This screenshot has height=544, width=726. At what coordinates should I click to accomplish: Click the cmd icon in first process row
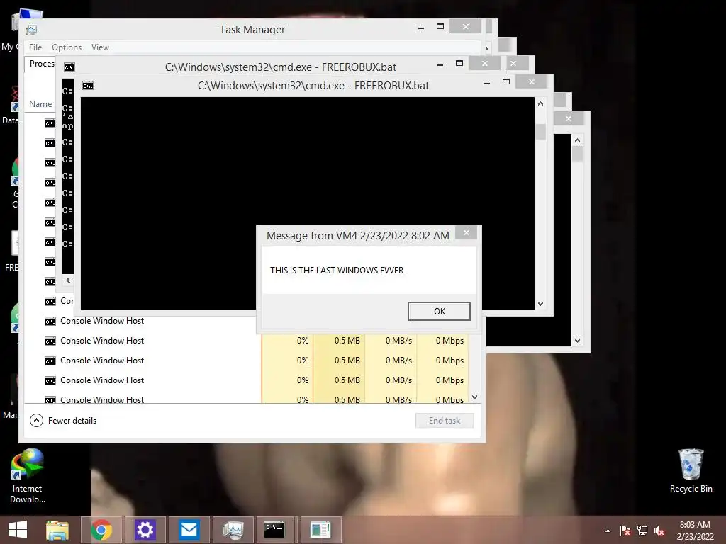point(50,123)
